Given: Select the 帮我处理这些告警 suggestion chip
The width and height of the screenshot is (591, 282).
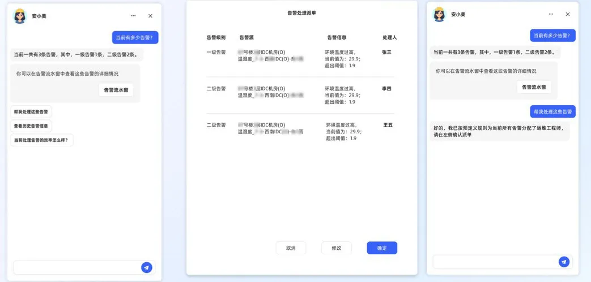Looking at the screenshot, I should [31, 111].
